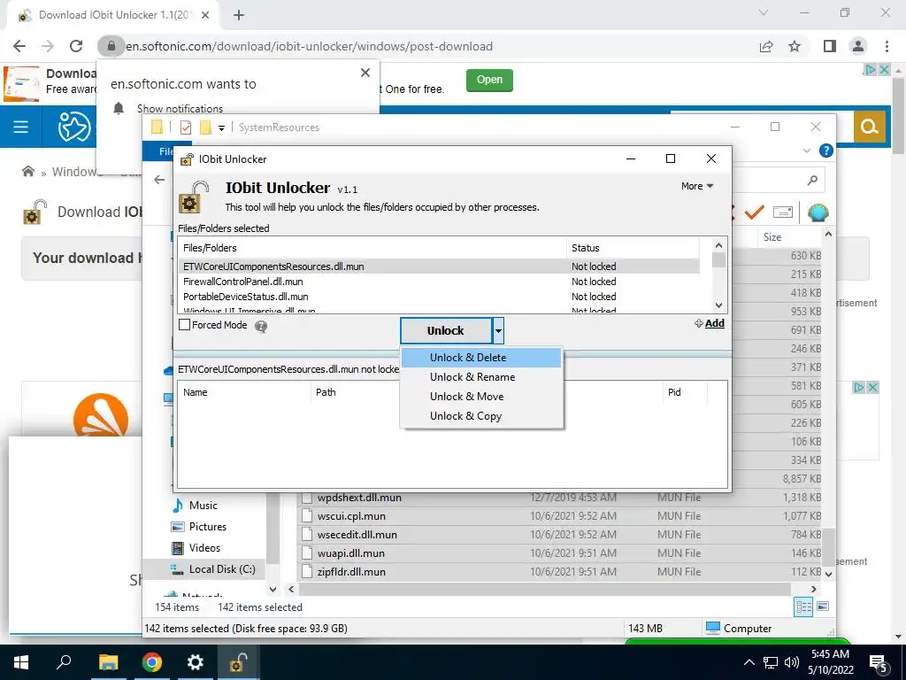The height and width of the screenshot is (680, 906).
Task: Click Chrome back navigation arrow
Action: (x=19, y=46)
